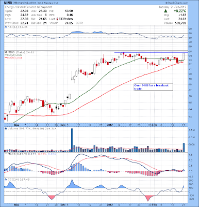This screenshot has width=199, height=207.
Task: Click the 13 label on the price axis
Action: 191,117
